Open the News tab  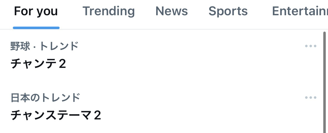click(x=172, y=11)
